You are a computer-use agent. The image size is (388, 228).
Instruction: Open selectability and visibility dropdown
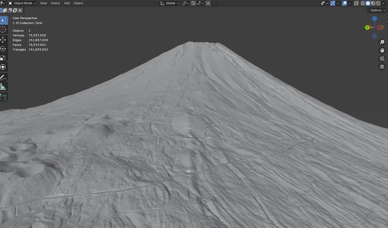[x=324, y=3]
